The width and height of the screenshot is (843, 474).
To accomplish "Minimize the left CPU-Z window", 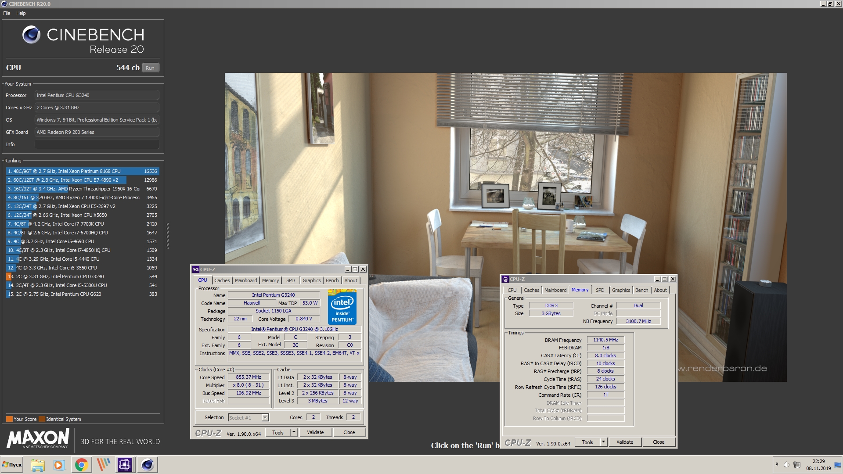I will pos(348,269).
